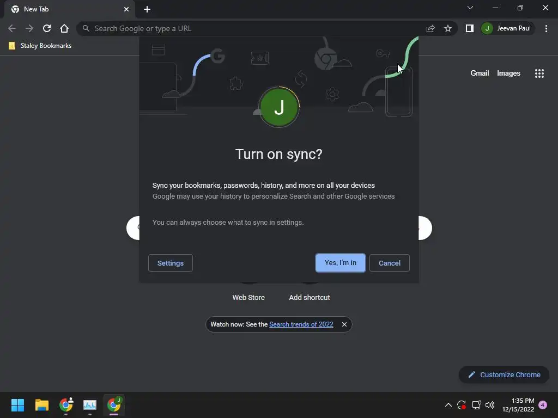Viewport: 558px width, 418px height.
Task: Open the Chrome three-dot menu
Action: pos(546,28)
